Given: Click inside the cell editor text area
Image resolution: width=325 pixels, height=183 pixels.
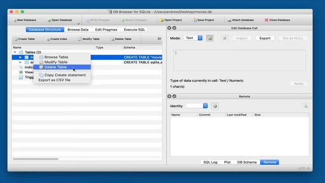Looking at the screenshot, I should click(x=239, y=60).
